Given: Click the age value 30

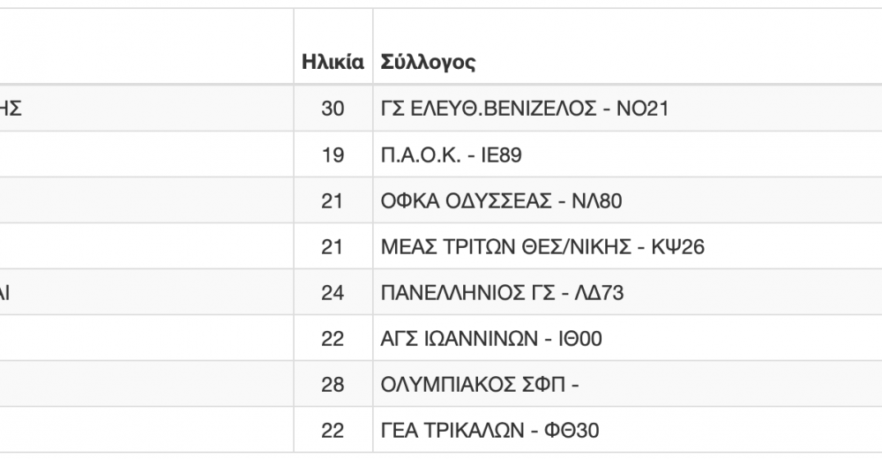Looking at the screenshot, I should pyautogui.click(x=333, y=109).
